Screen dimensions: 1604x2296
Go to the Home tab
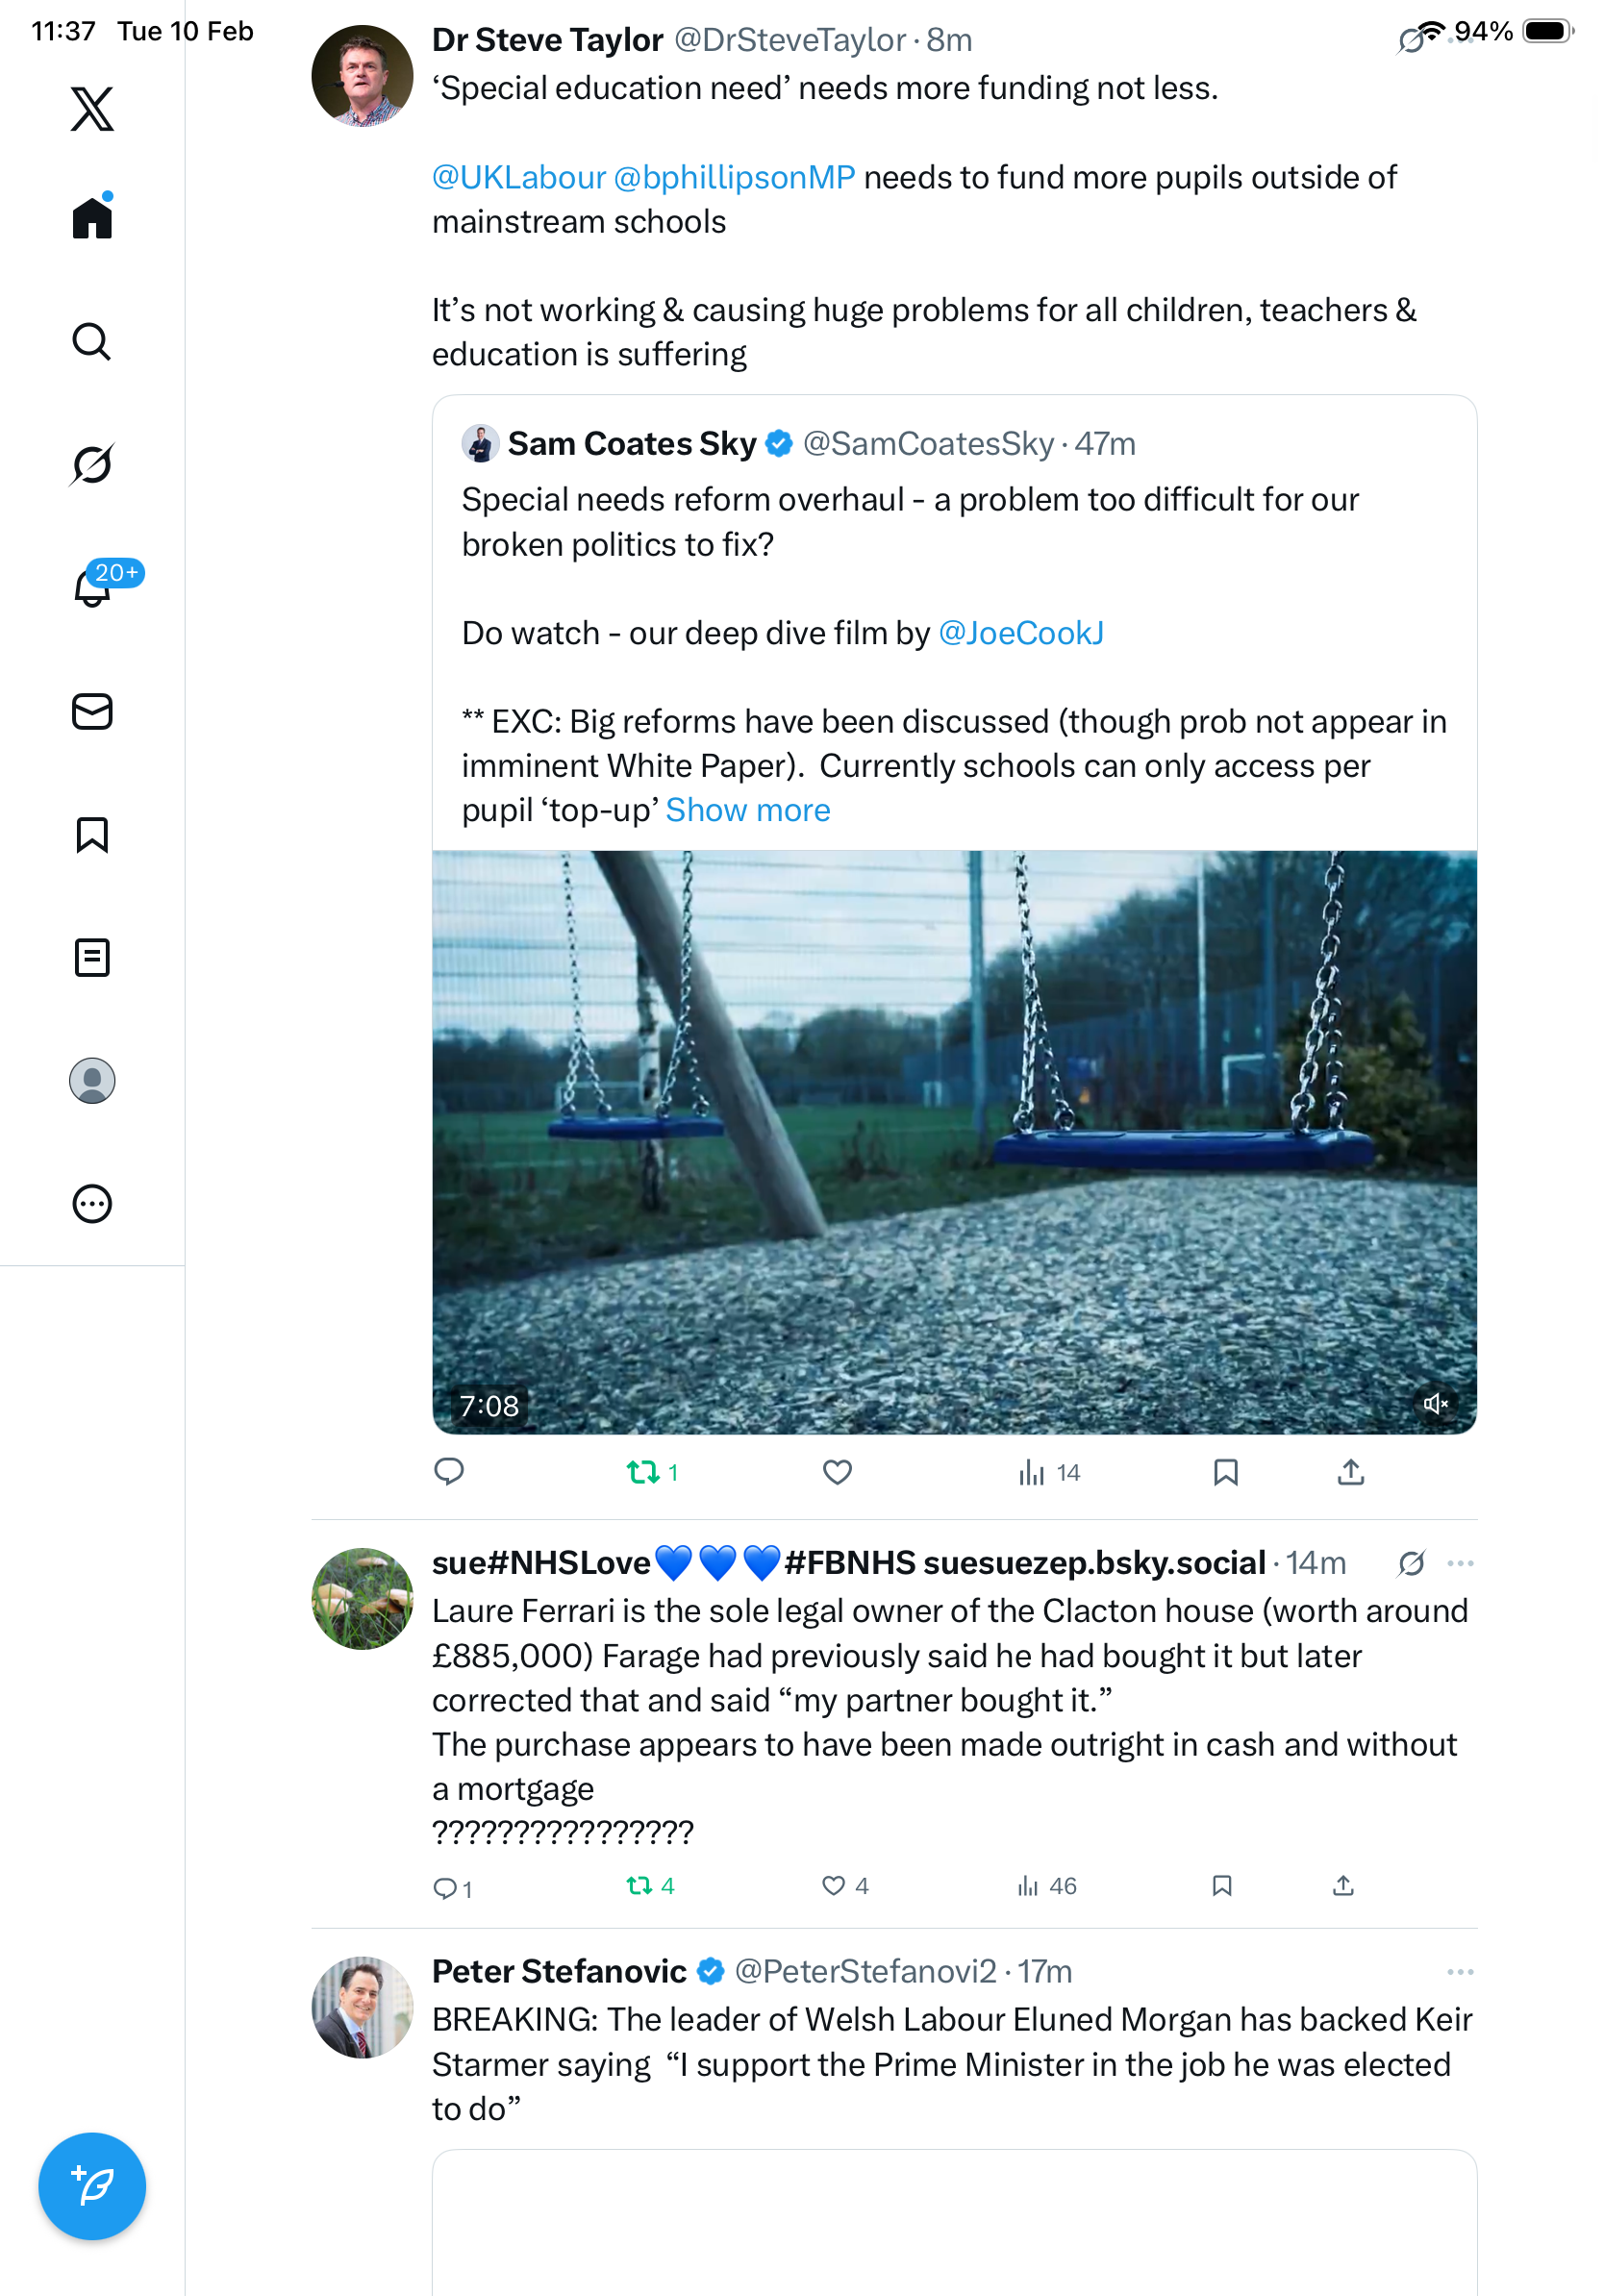92,217
